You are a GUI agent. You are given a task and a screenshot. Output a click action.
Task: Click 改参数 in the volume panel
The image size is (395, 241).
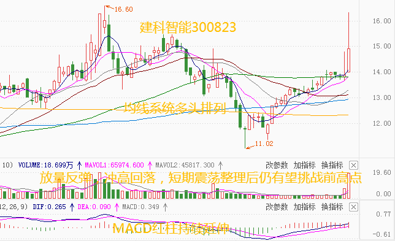277,166
